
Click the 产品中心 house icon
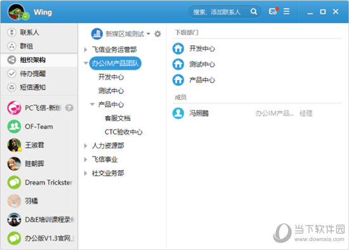click(178, 80)
